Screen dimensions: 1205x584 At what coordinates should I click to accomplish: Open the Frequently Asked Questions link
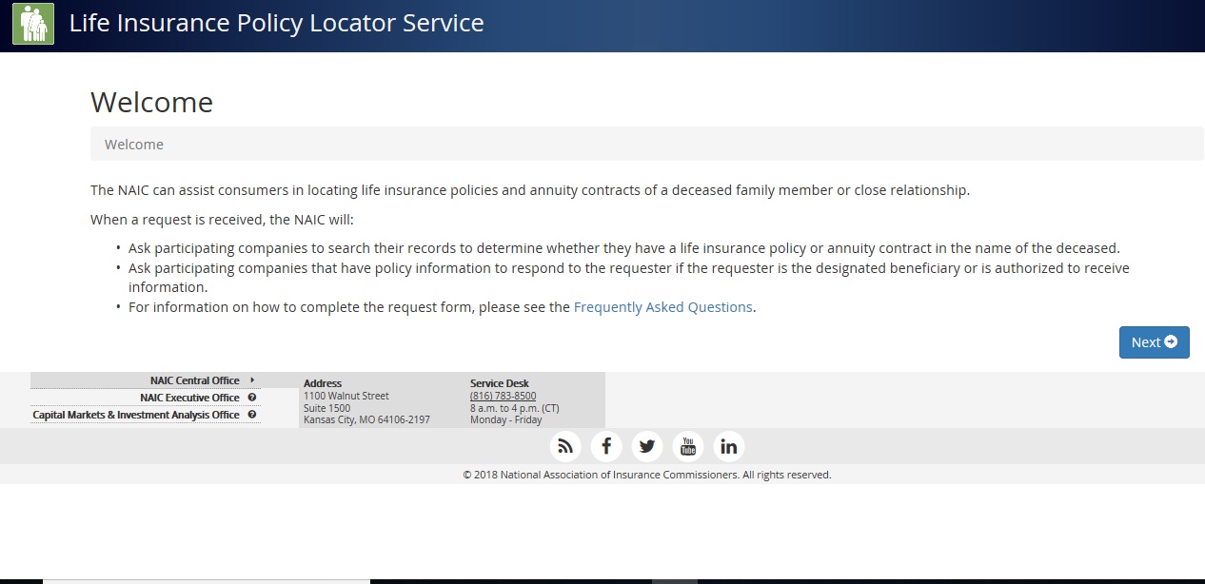662,307
